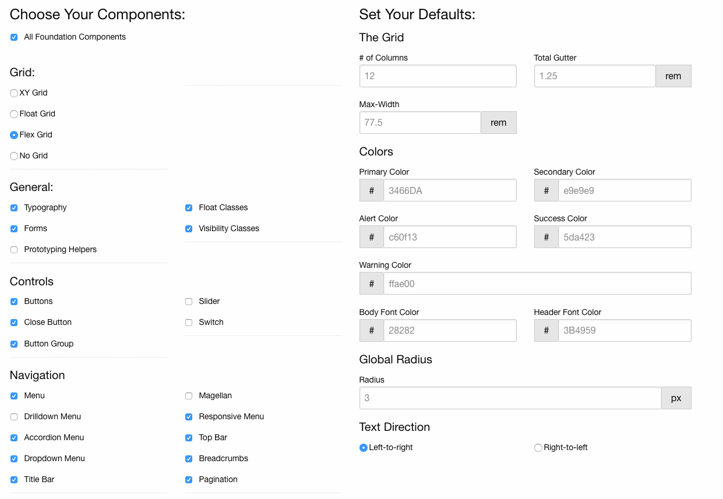Image resolution: width=723 pixels, height=499 pixels.
Task: Disable the Pagination checkbox
Action: 189,479
